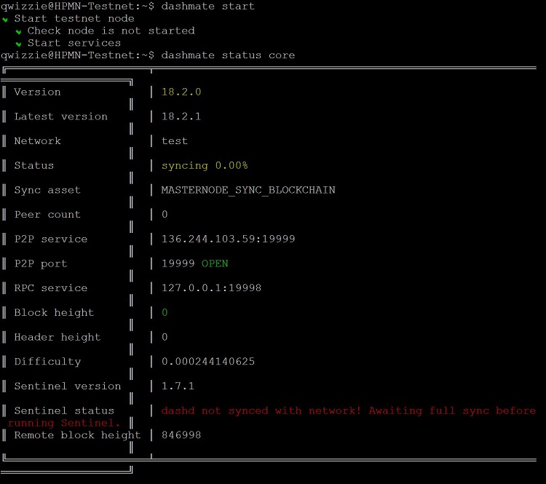Select the 'Start services' line

[x=74, y=43]
